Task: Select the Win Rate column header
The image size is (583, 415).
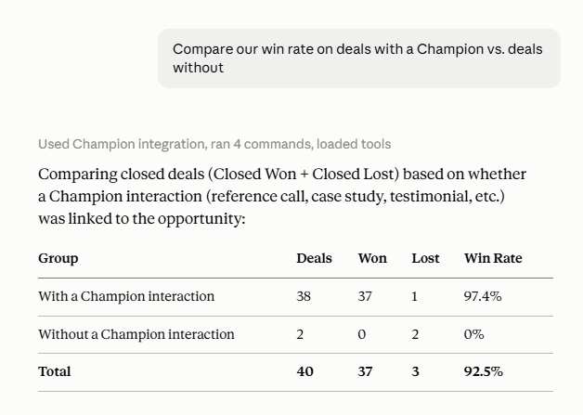Action: pyautogui.click(x=493, y=258)
